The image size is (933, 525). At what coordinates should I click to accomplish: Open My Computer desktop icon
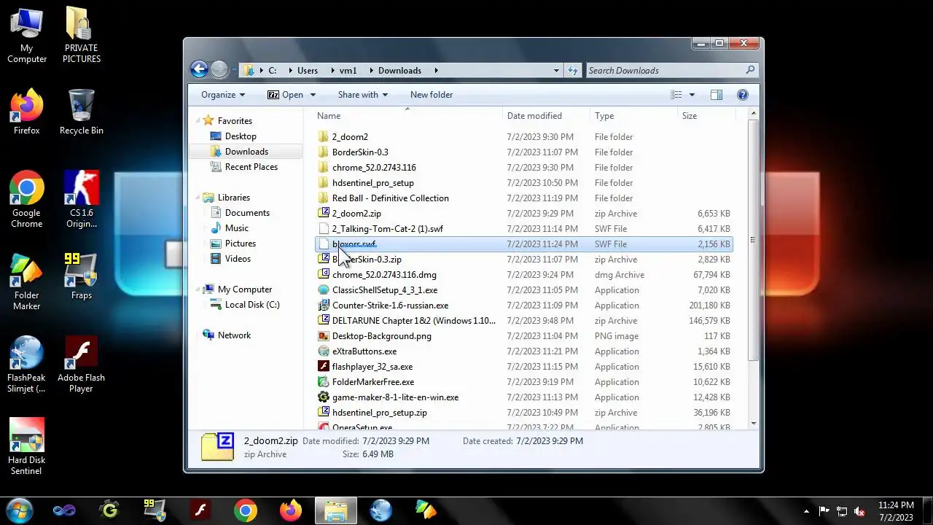point(27,35)
